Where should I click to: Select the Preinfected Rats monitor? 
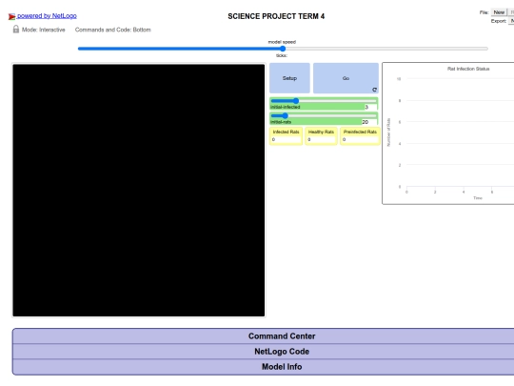click(360, 136)
